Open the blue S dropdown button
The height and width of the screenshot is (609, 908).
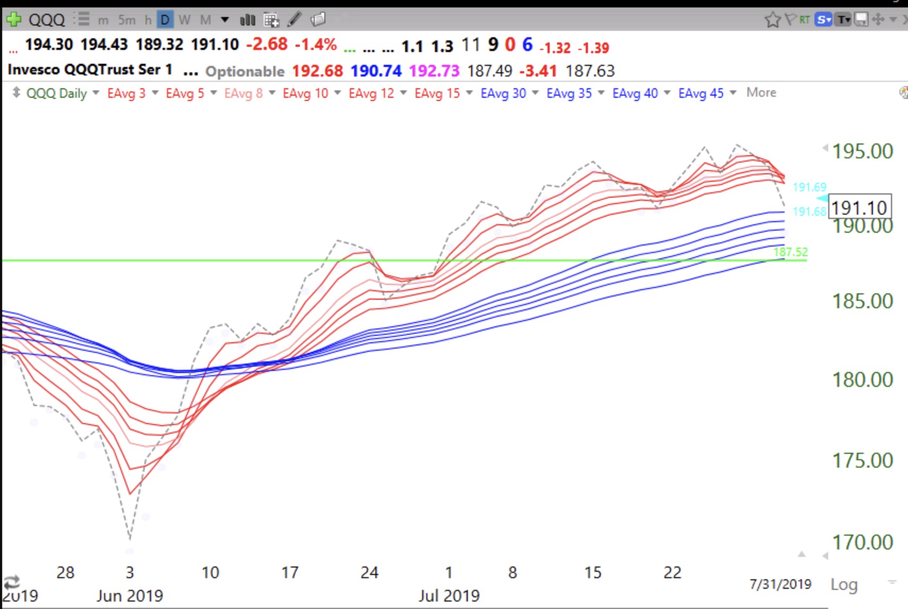pos(823,20)
